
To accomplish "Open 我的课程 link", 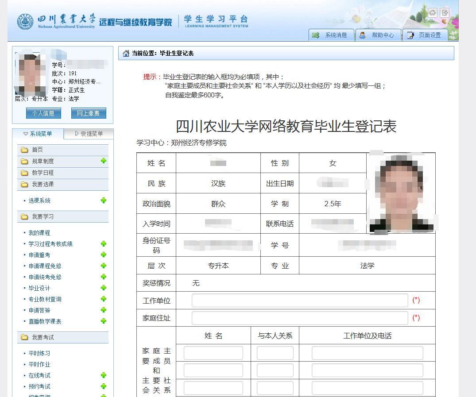I will [x=39, y=233].
